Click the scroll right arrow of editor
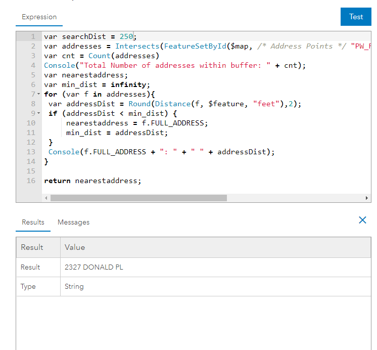This screenshot has height=350, width=377. tap(367, 198)
